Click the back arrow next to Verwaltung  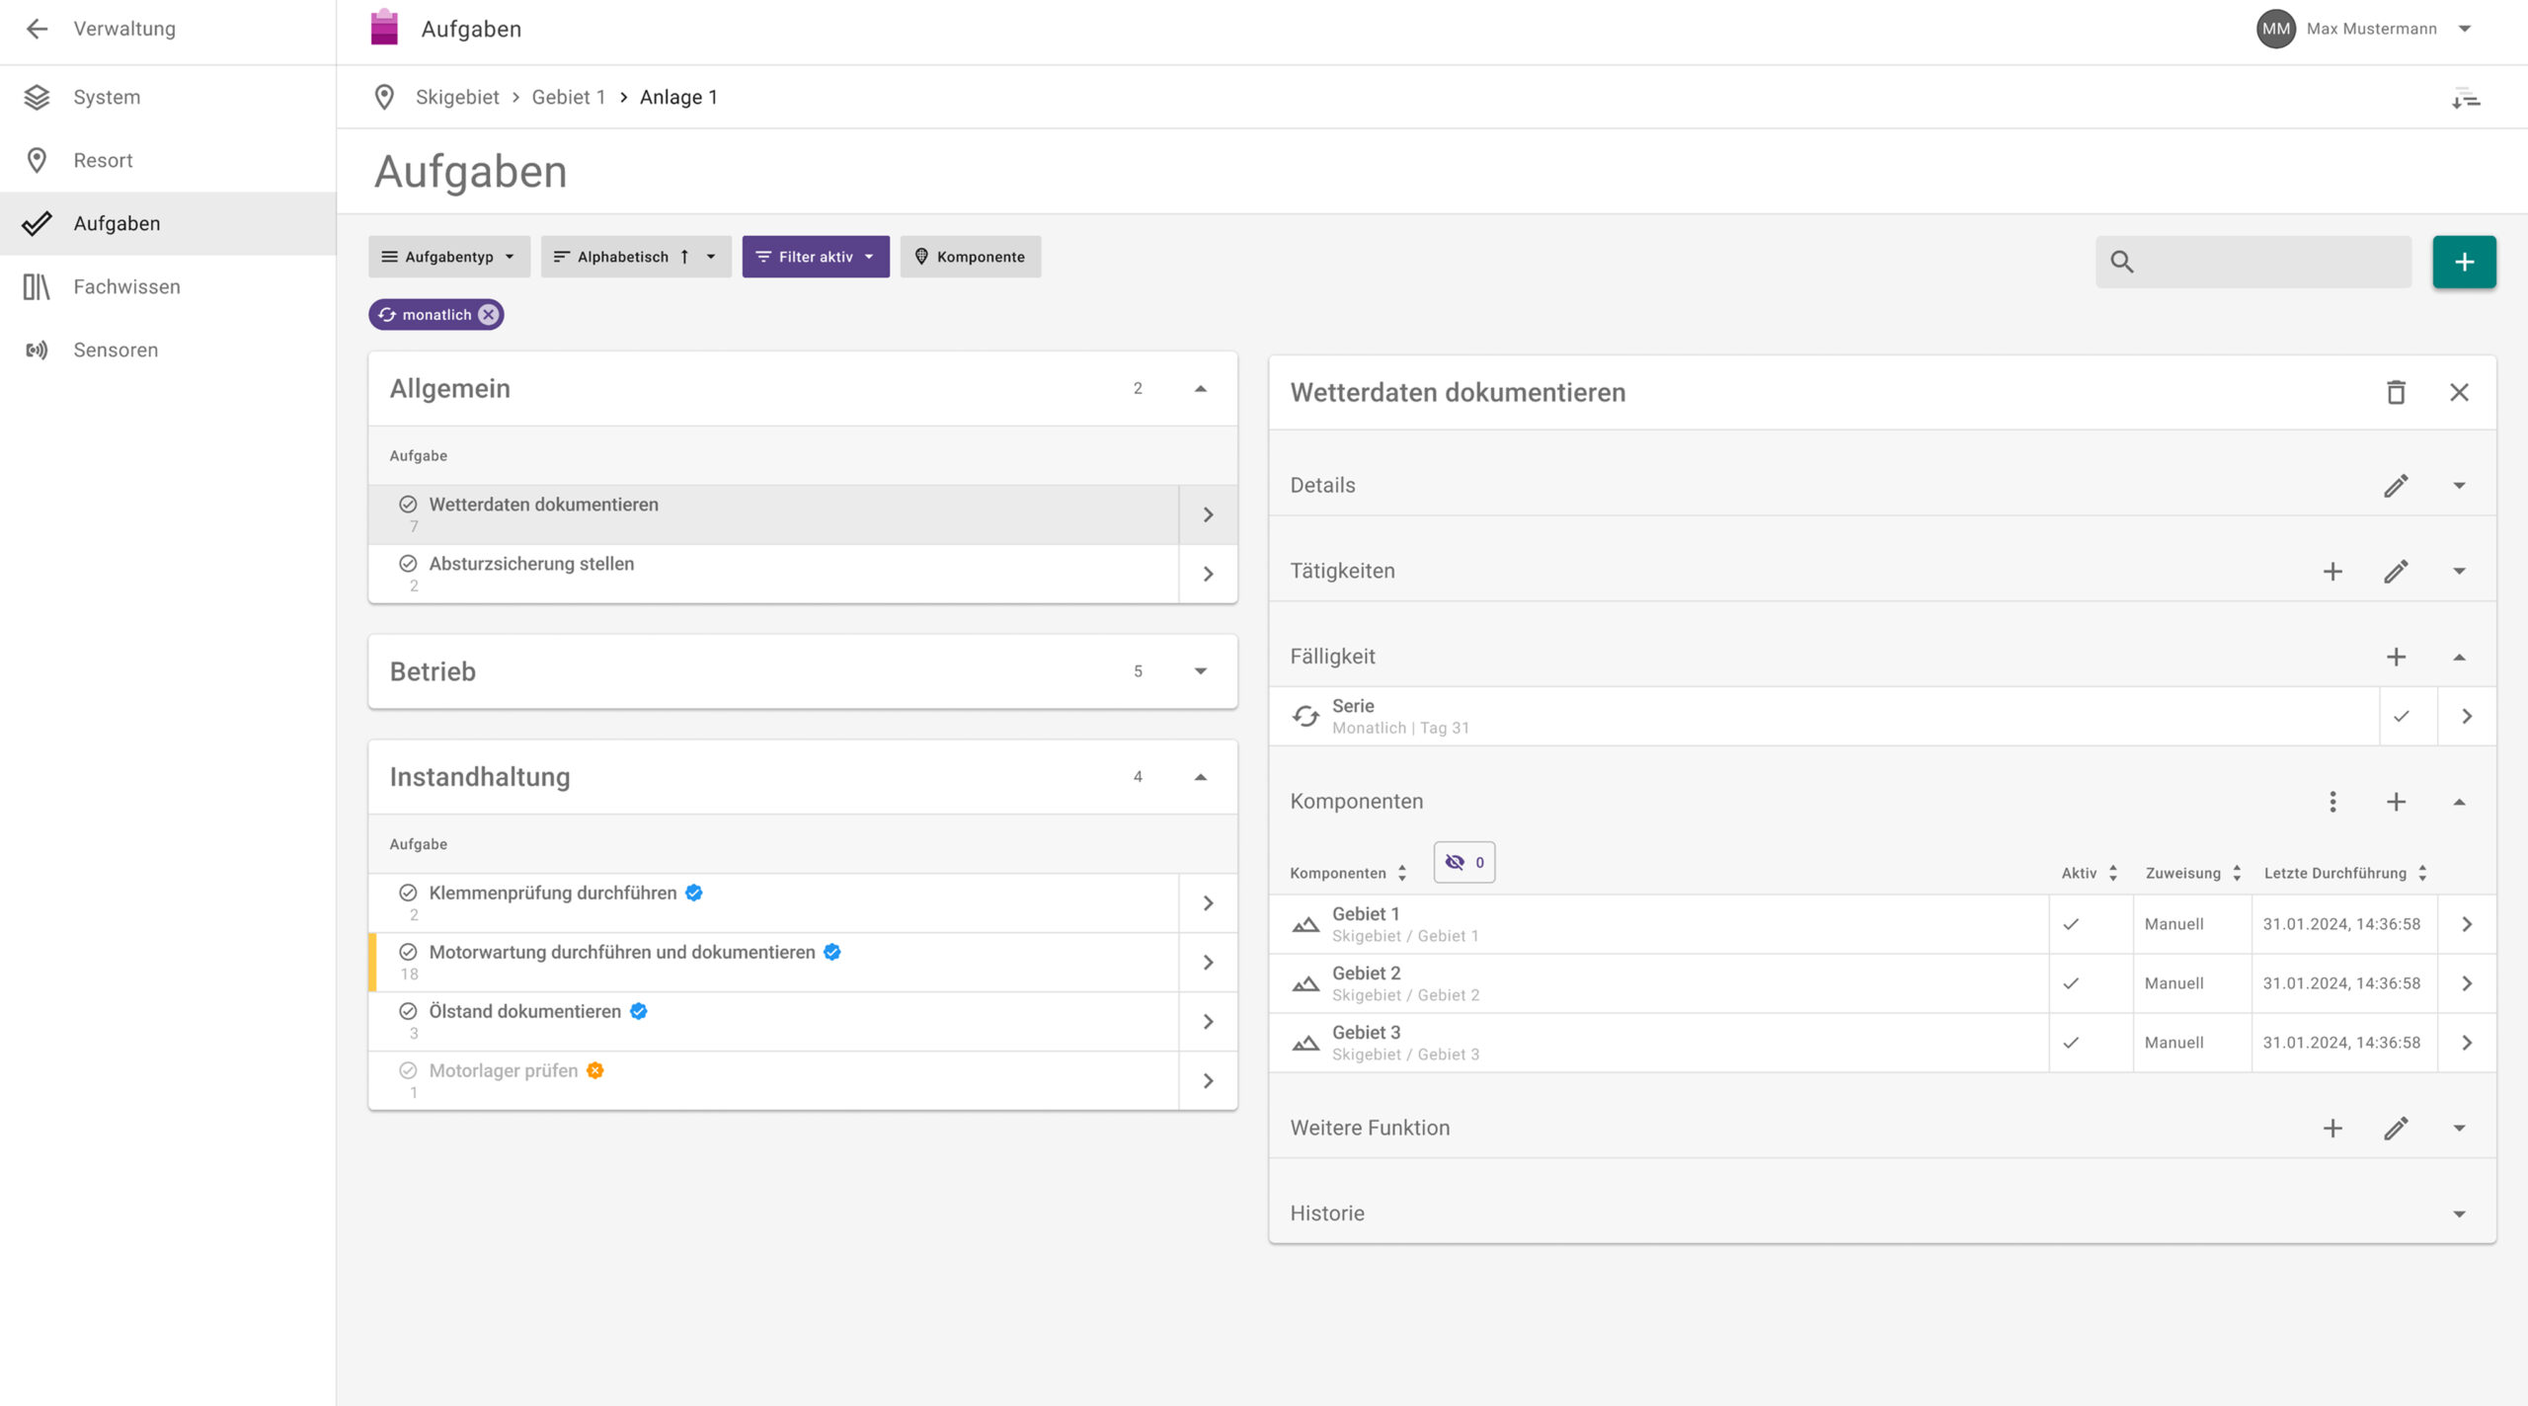(x=37, y=29)
